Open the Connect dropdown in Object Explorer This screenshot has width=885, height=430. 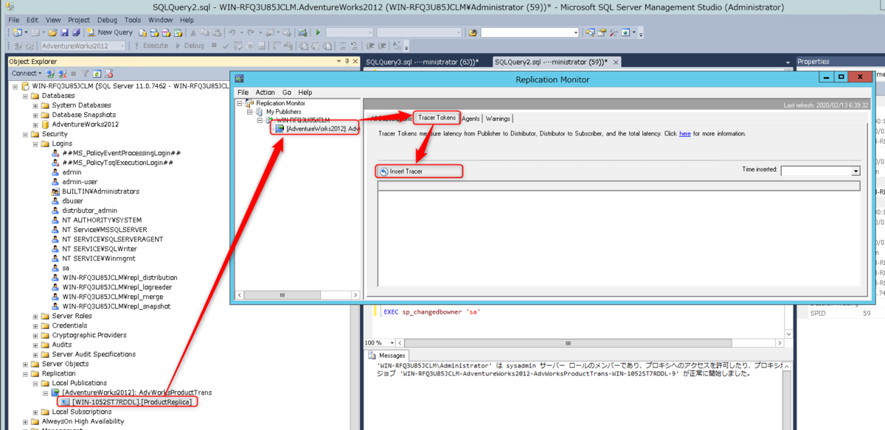pos(27,73)
